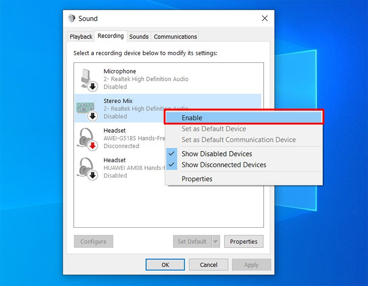Click the HUAWEI AM08 headset icon
The image size is (368, 286).
[86, 168]
